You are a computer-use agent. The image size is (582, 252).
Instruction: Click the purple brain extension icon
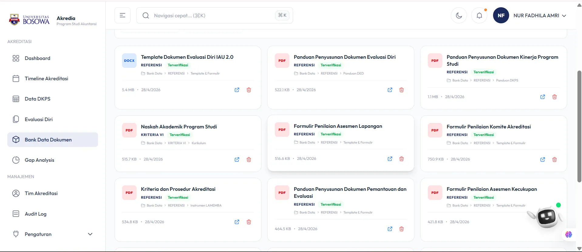(569, 234)
